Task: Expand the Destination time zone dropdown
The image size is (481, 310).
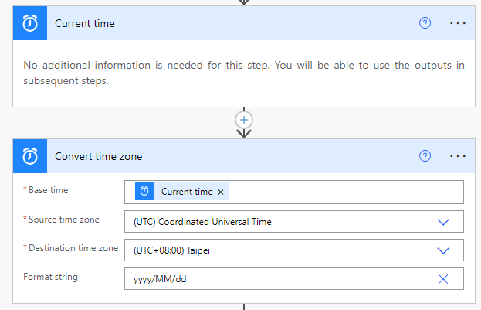Action: pos(443,250)
